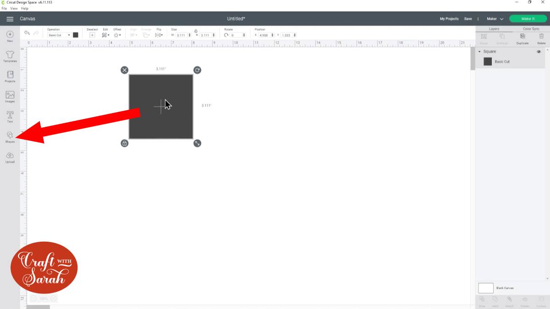Click the Attach tool
The image size is (550, 309).
coord(509,301)
